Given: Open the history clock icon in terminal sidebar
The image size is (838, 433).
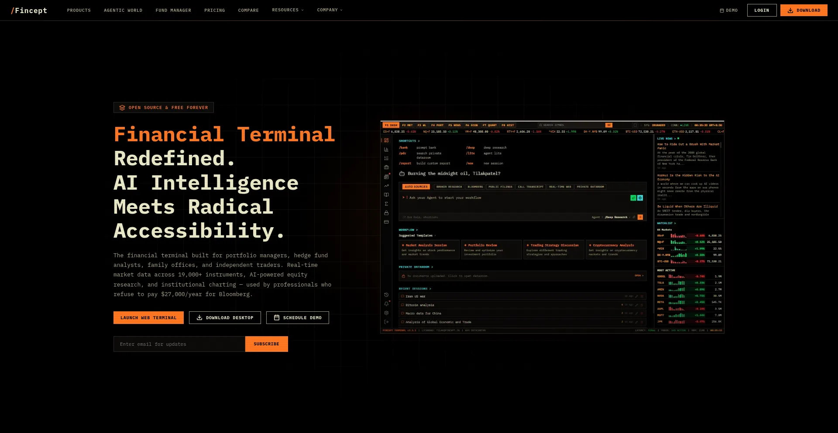Looking at the screenshot, I should (386, 295).
